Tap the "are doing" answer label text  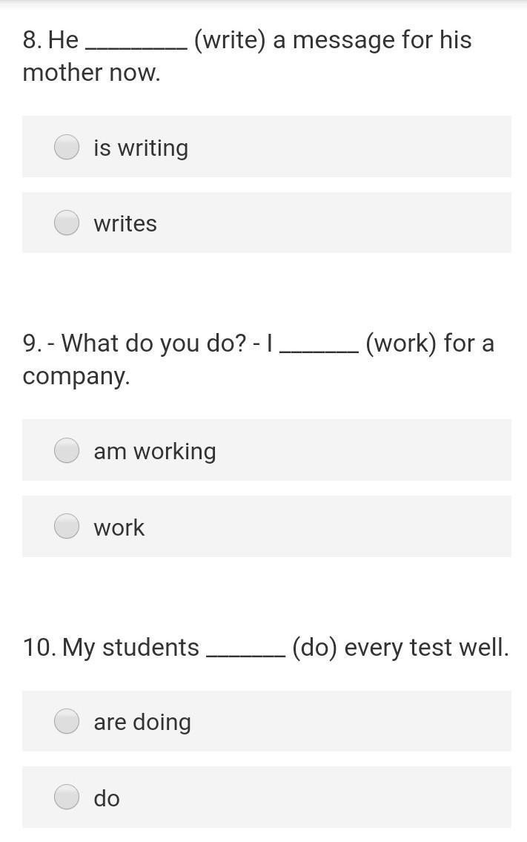tap(142, 723)
